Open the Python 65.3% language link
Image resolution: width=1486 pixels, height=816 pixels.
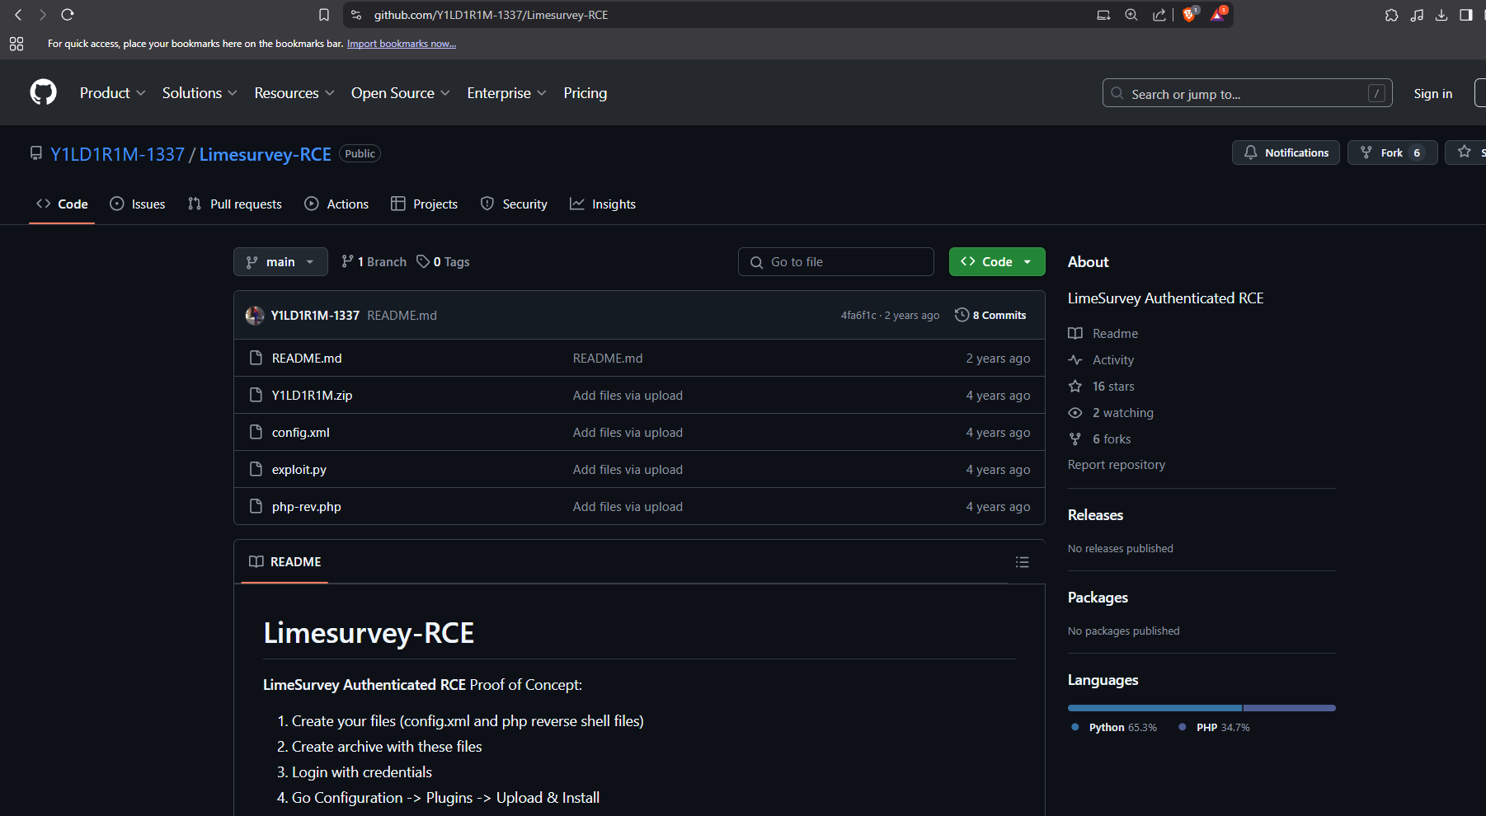coord(1113,727)
